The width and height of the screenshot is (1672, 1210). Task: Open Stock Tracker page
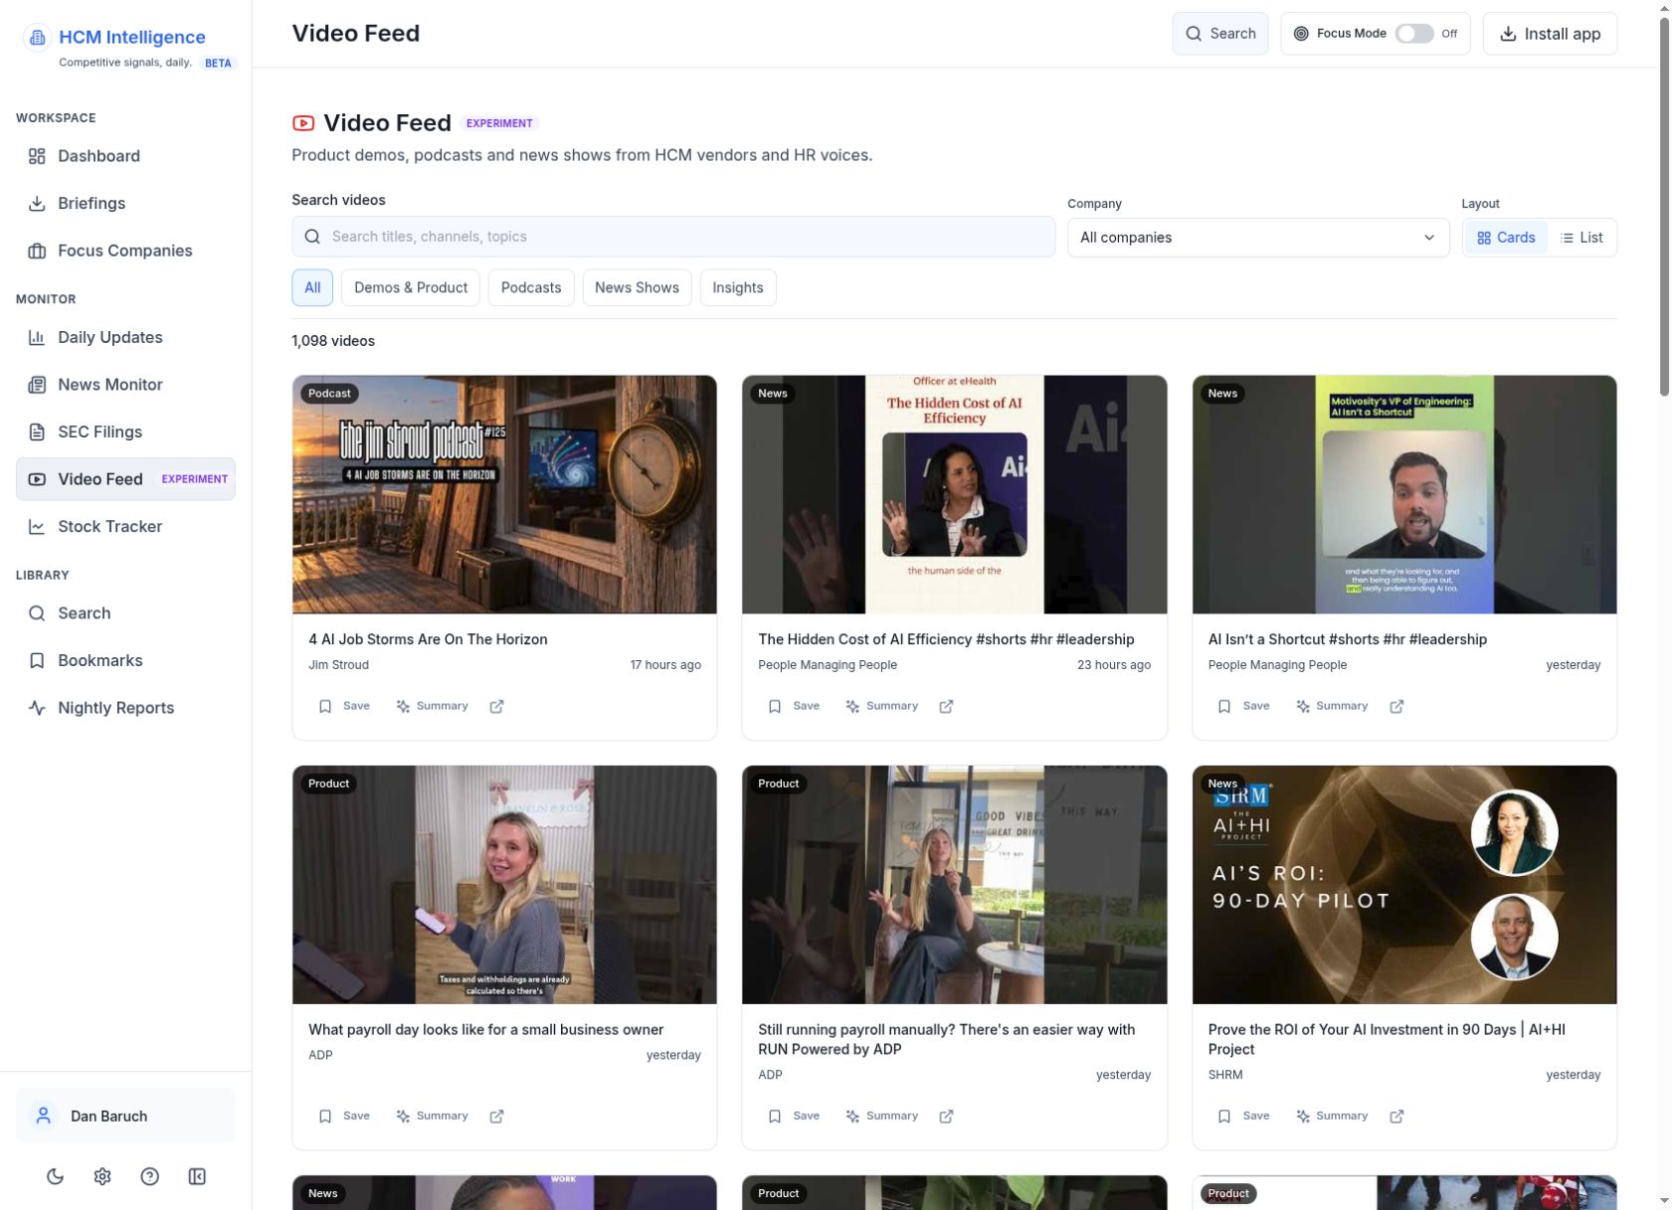tap(125, 526)
